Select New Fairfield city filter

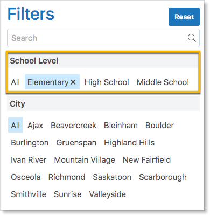146,160
